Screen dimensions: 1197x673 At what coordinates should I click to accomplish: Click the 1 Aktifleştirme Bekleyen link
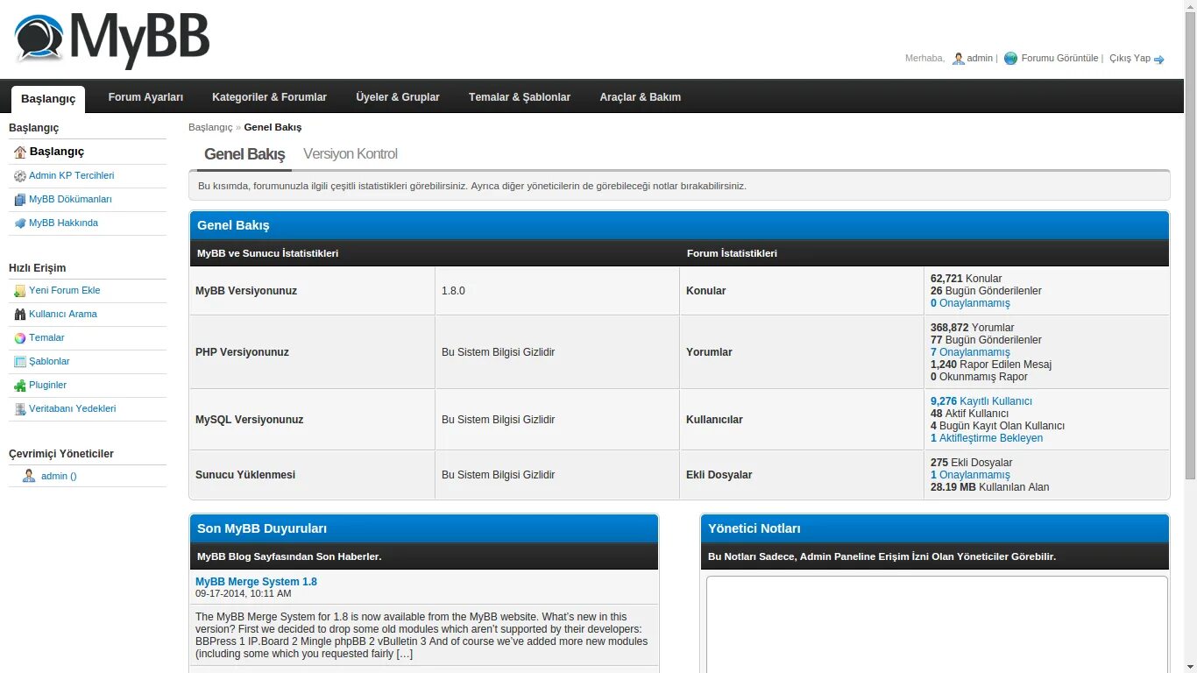pyautogui.click(x=987, y=438)
